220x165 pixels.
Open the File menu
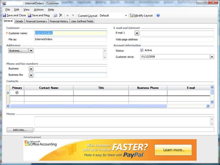(7, 10)
